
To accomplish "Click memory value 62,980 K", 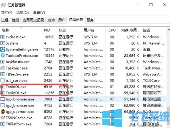I will tap(132, 106).
